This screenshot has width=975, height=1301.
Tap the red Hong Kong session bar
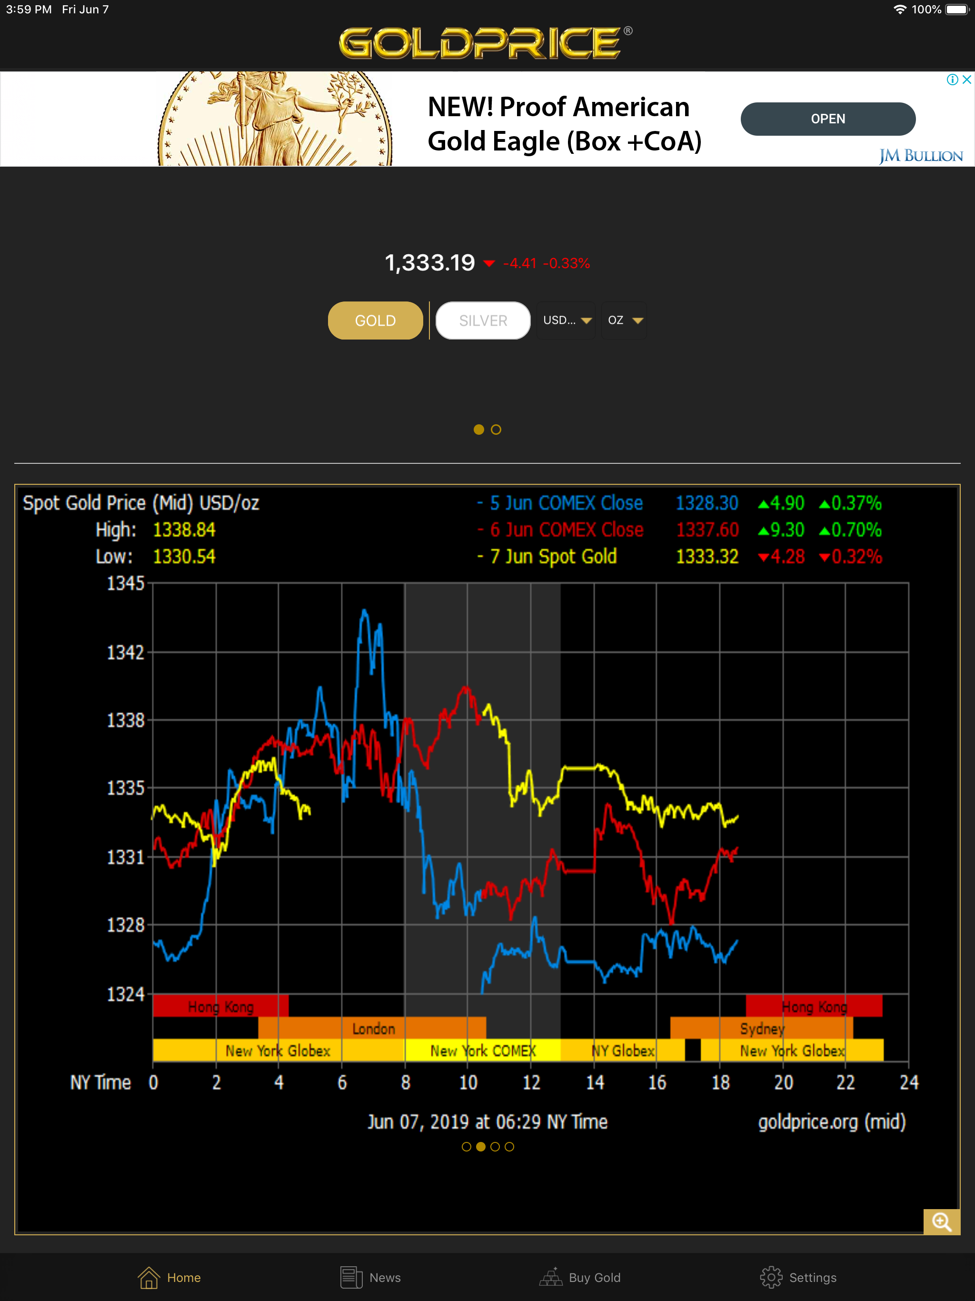click(x=220, y=1006)
